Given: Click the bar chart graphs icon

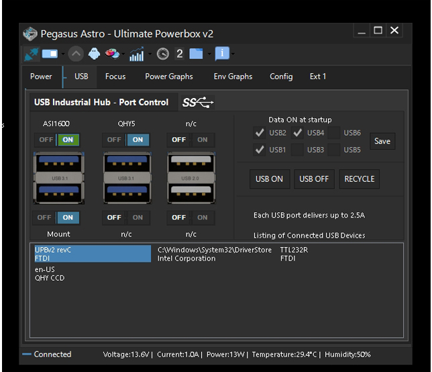Looking at the screenshot, I should pos(137,54).
